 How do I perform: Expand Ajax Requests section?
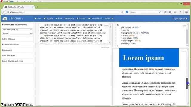pos(9,56)
